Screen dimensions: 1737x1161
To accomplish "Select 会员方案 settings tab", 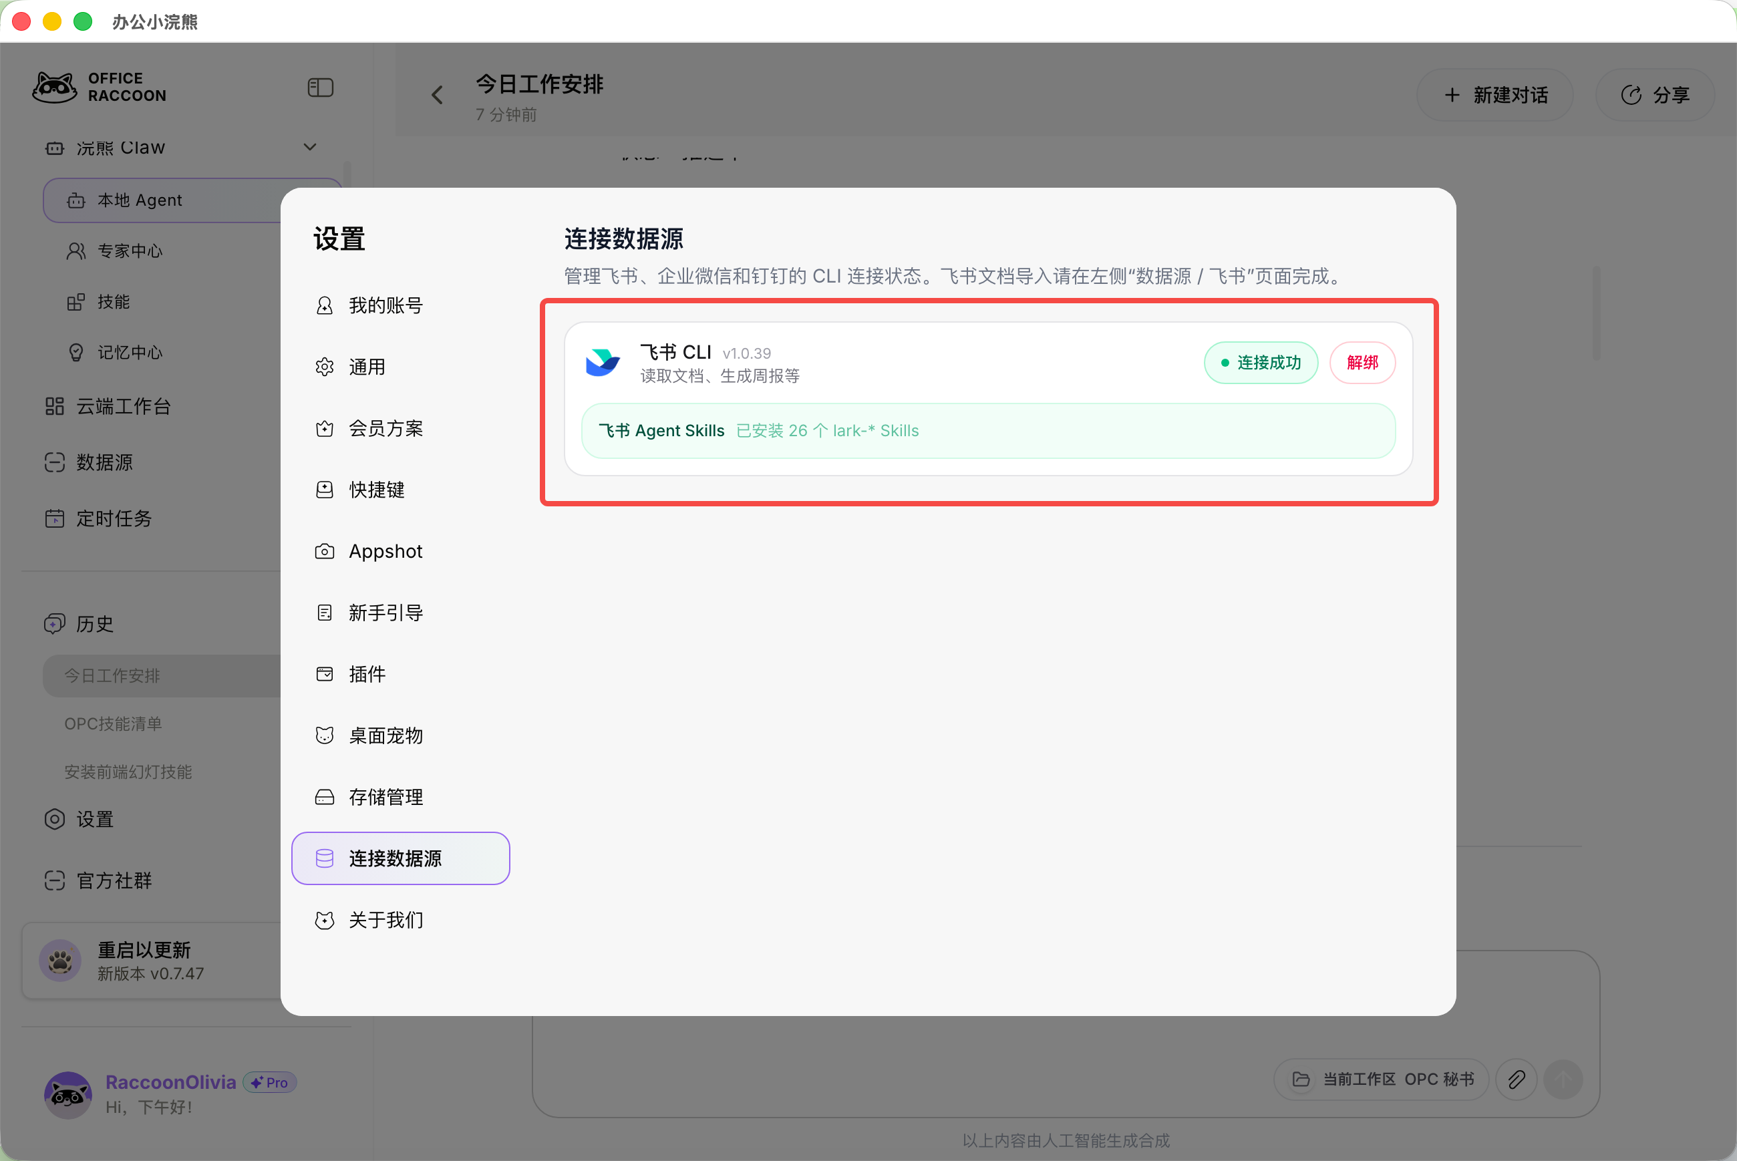I will click(401, 428).
